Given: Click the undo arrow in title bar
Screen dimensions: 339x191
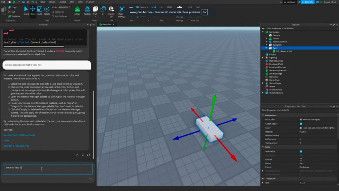Looking at the screenshot, I should click(x=32, y=2).
